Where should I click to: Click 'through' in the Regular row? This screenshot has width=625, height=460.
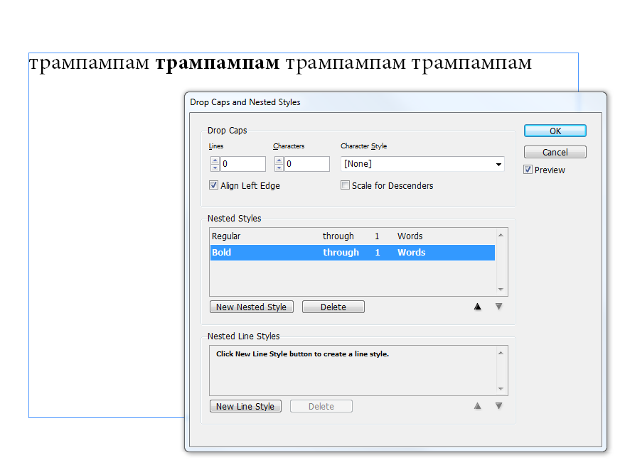click(338, 236)
